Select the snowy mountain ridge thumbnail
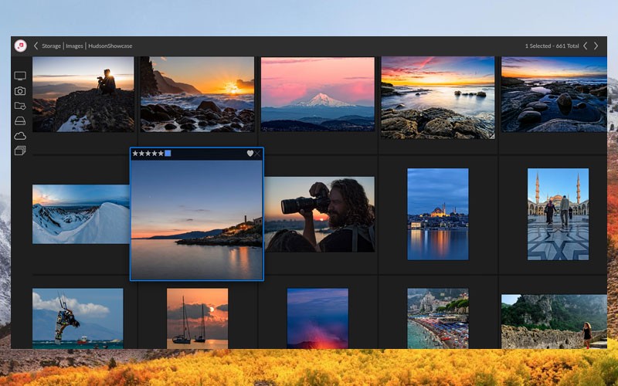The height and width of the screenshot is (386, 618). (x=81, y=215)
